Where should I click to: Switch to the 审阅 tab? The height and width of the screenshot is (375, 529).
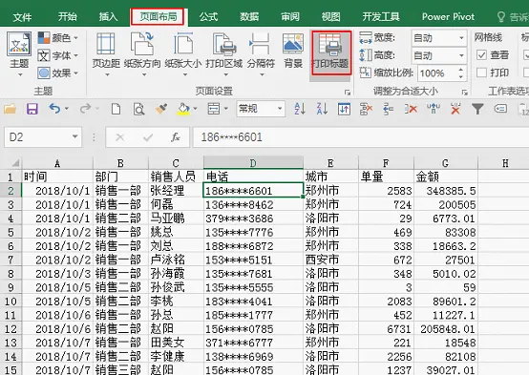coord(290,17)
